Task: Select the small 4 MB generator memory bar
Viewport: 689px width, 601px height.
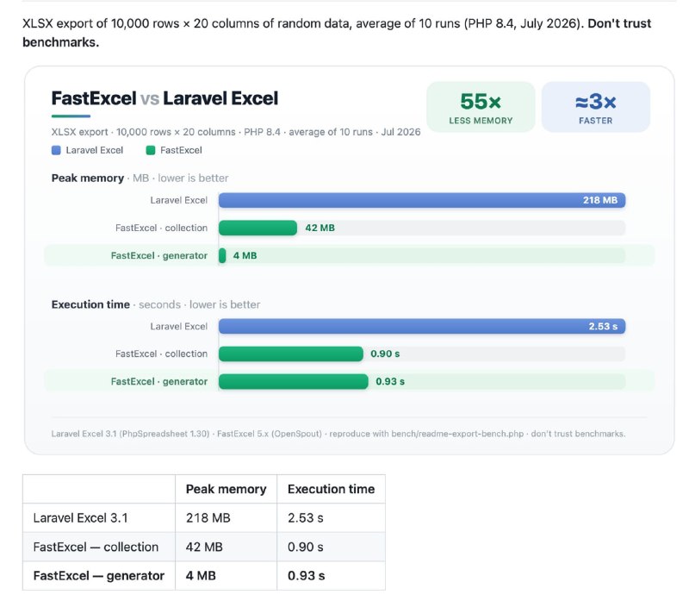Action: (x=222, y=255)
